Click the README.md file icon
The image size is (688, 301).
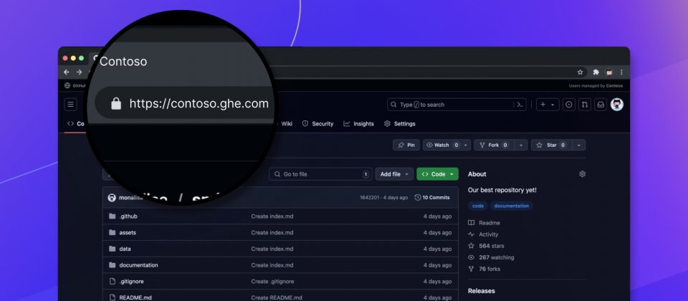[113, 297]
